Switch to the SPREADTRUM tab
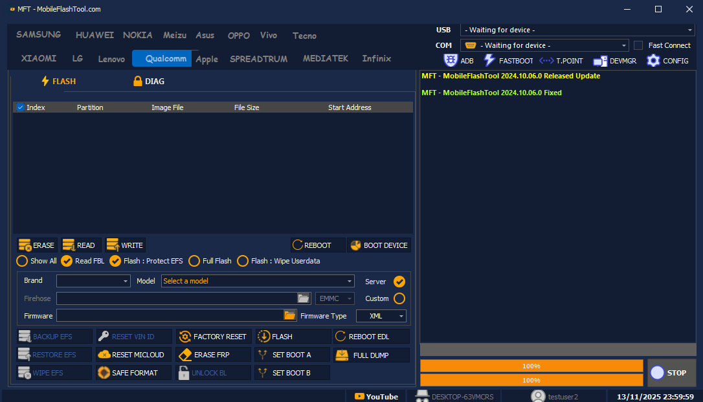Screen dimensions: 703x402 coord(259,59)
